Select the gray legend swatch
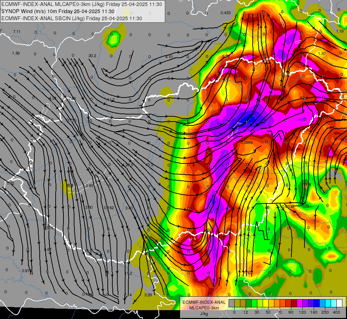347x319 pixels. pyautogui.click(x=231, y=303)
